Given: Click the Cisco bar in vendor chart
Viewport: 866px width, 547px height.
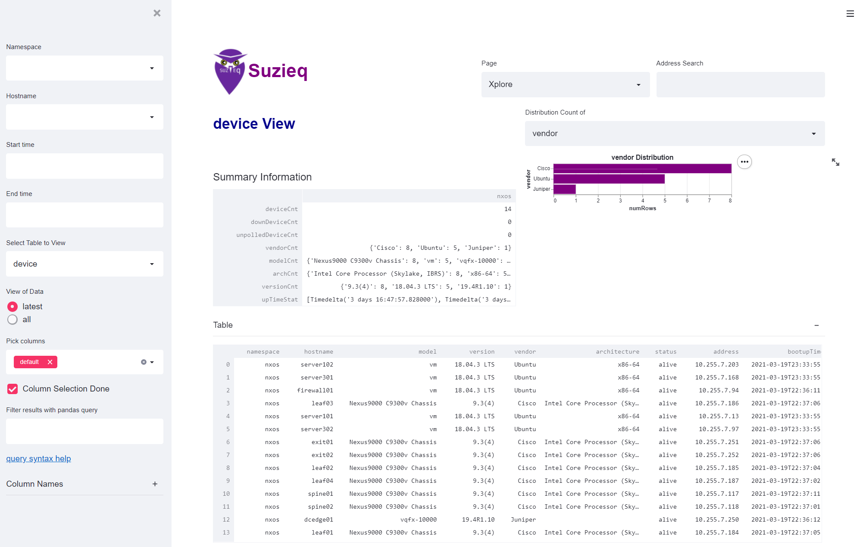Looking at the screenshot, I should [x=642, y=168].
